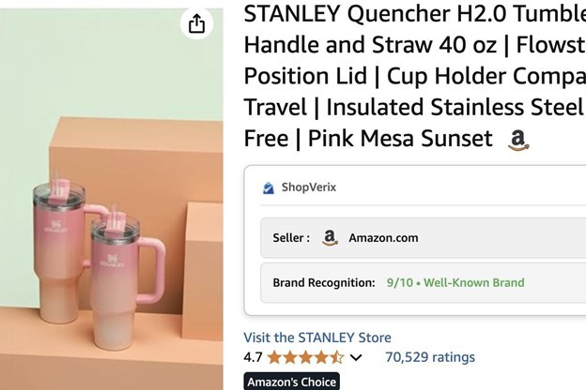Click the STANLEY Quencher product title
The width and height of the screenshot is (586, 390).
tap(413, 75)
